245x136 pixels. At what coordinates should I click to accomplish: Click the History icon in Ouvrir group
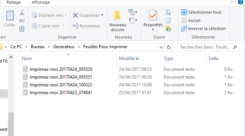click(168, 29)
